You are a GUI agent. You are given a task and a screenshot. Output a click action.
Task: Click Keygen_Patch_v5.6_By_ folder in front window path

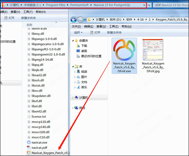pos(172,19)
